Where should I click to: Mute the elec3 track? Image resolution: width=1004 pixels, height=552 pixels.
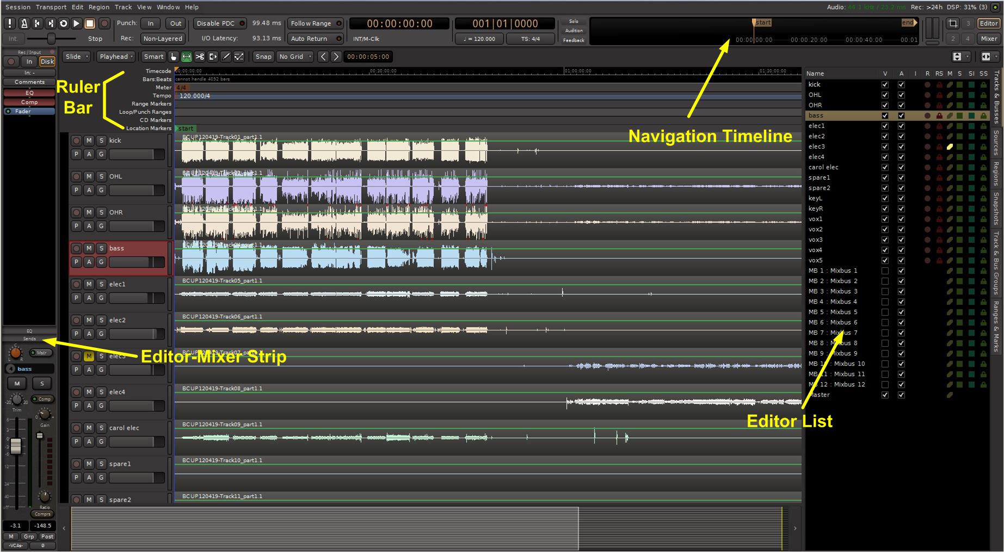(89, 356)
